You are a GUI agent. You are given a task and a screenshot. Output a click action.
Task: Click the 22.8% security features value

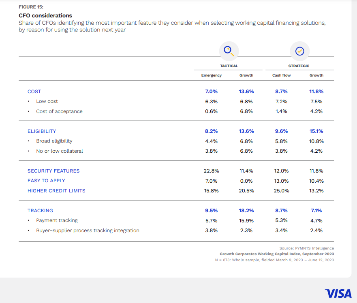(x=211, y=171)
